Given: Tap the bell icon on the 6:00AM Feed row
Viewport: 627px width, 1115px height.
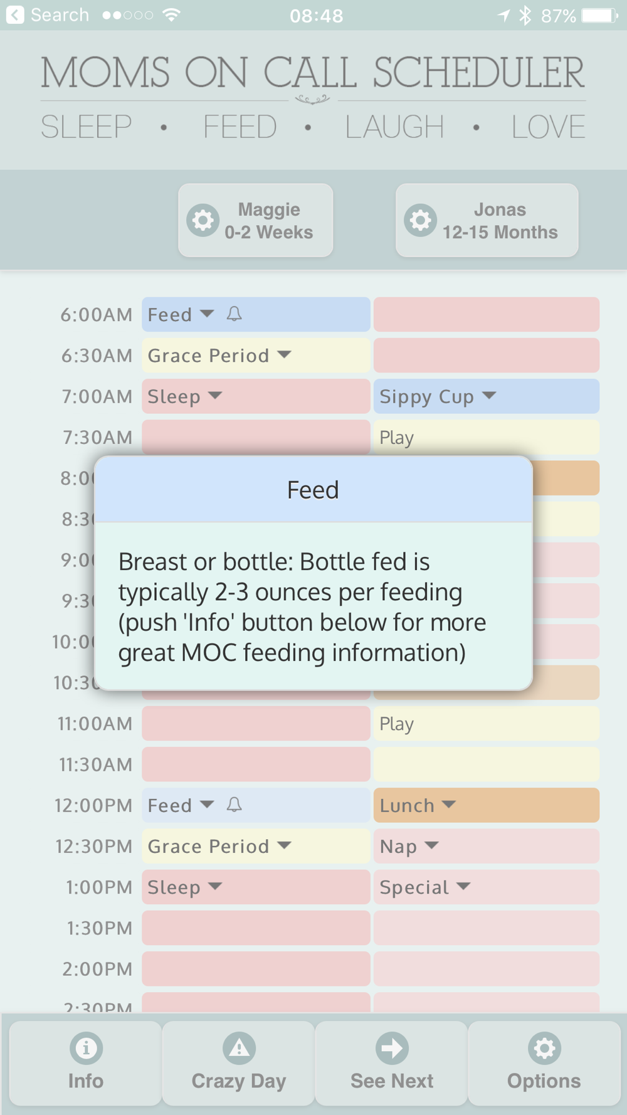Looking at the screenshot, I should tap(234, 314).
